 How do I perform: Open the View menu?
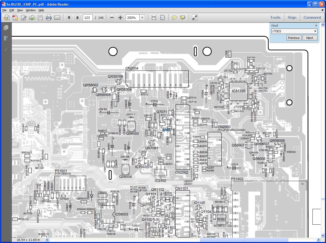[x=20, y=10]
